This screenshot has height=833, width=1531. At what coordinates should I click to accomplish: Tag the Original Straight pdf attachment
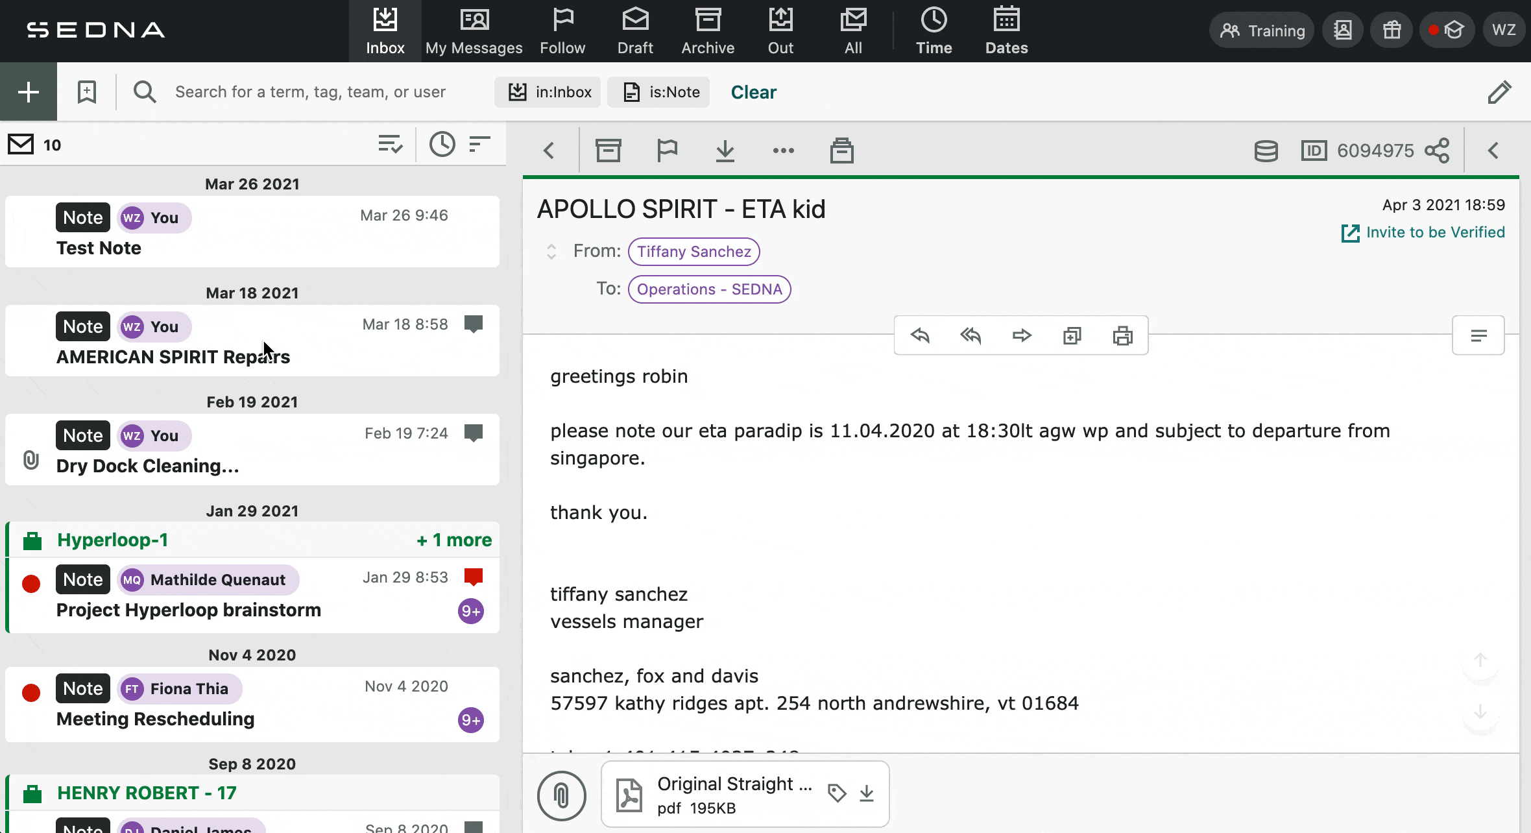[x=837, y=793]
